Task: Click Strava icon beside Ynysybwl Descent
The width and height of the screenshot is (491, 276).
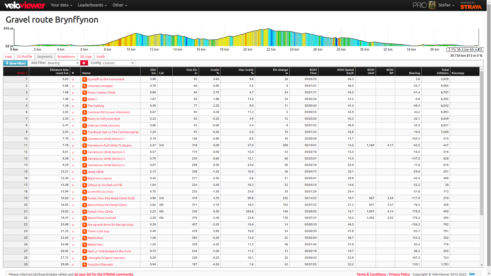Action: 84,264
